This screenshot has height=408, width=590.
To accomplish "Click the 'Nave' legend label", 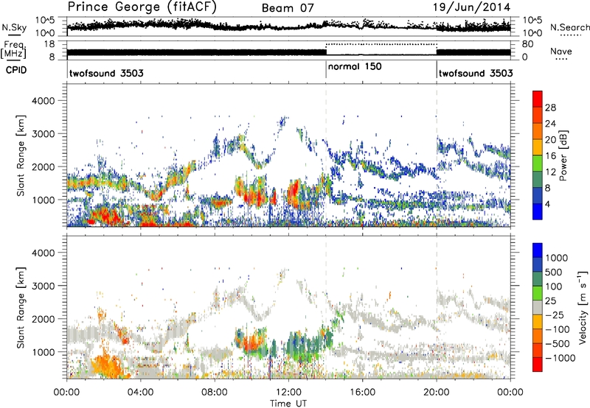I will coord(561,51).
